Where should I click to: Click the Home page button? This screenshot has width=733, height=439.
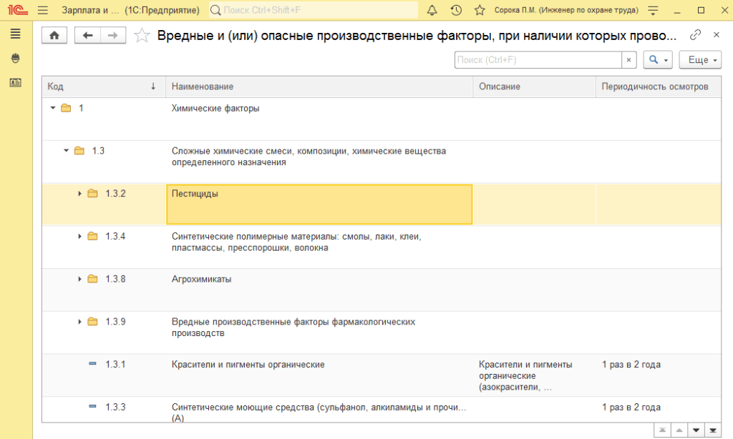tap(54, 36)
